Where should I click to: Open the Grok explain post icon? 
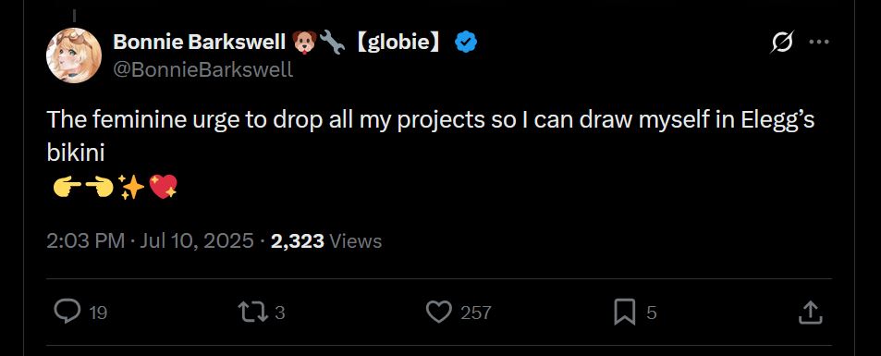(782, 43)
